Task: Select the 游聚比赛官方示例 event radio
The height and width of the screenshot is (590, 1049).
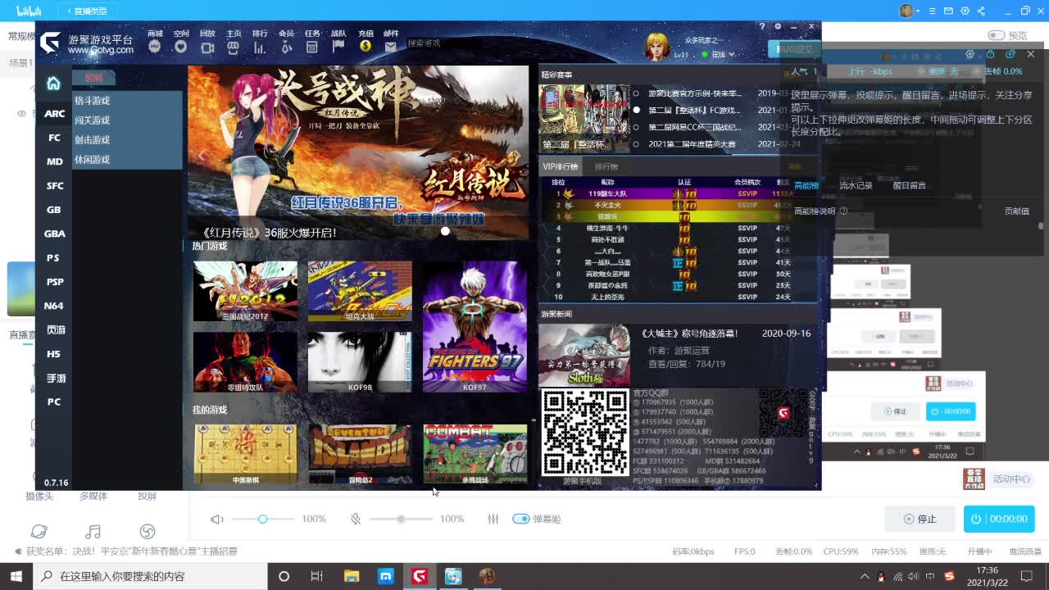Action: (x=636, y=93)
